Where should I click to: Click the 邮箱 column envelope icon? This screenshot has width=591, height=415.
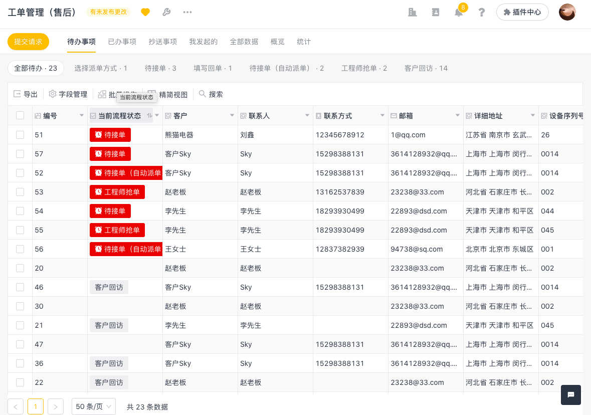coord(393,116)
